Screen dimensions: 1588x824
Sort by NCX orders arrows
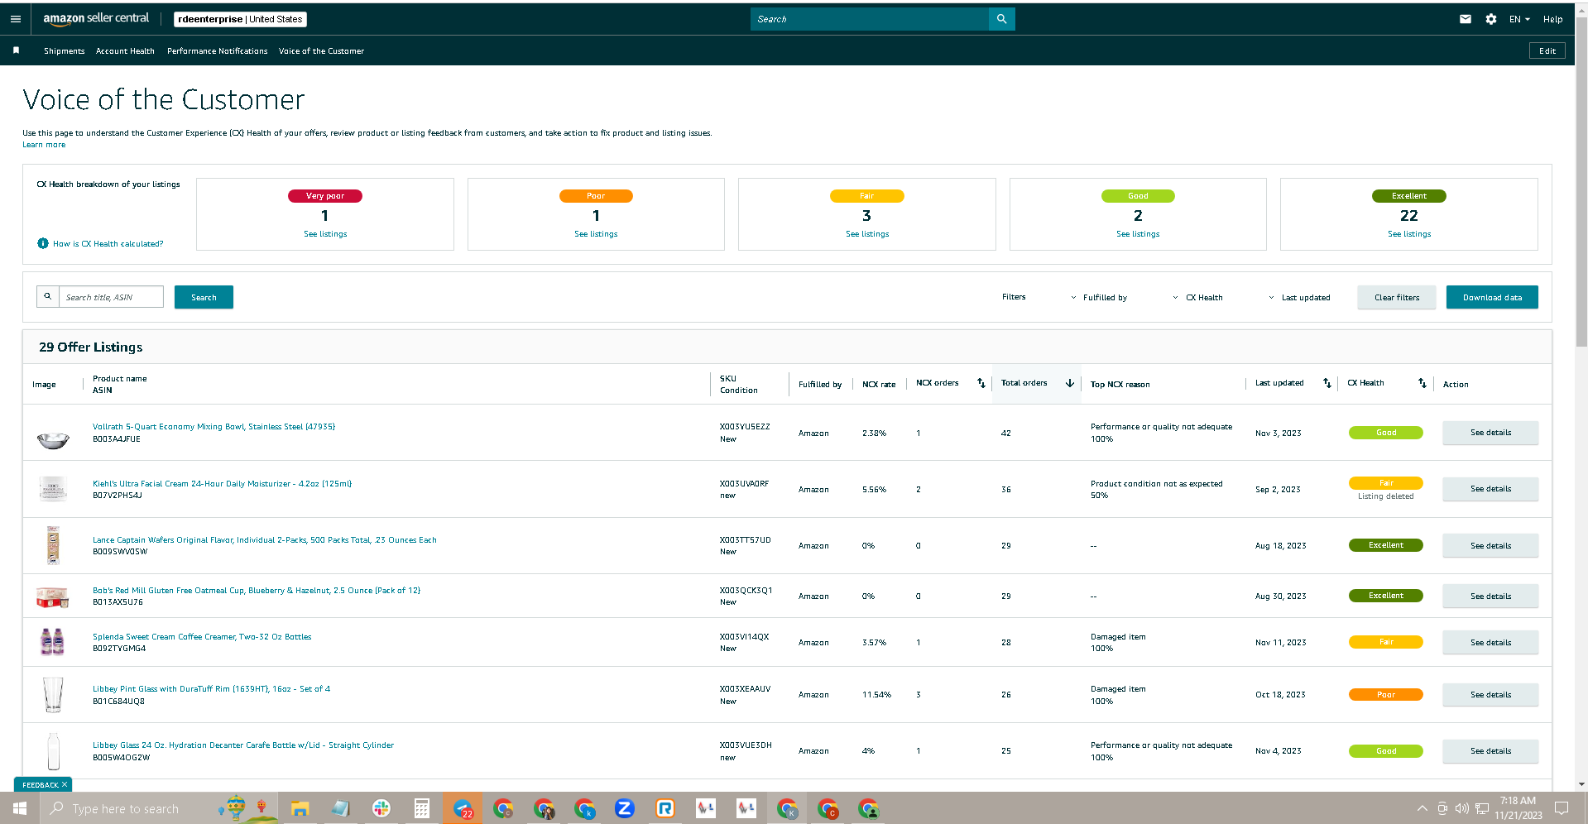(981, 383)
